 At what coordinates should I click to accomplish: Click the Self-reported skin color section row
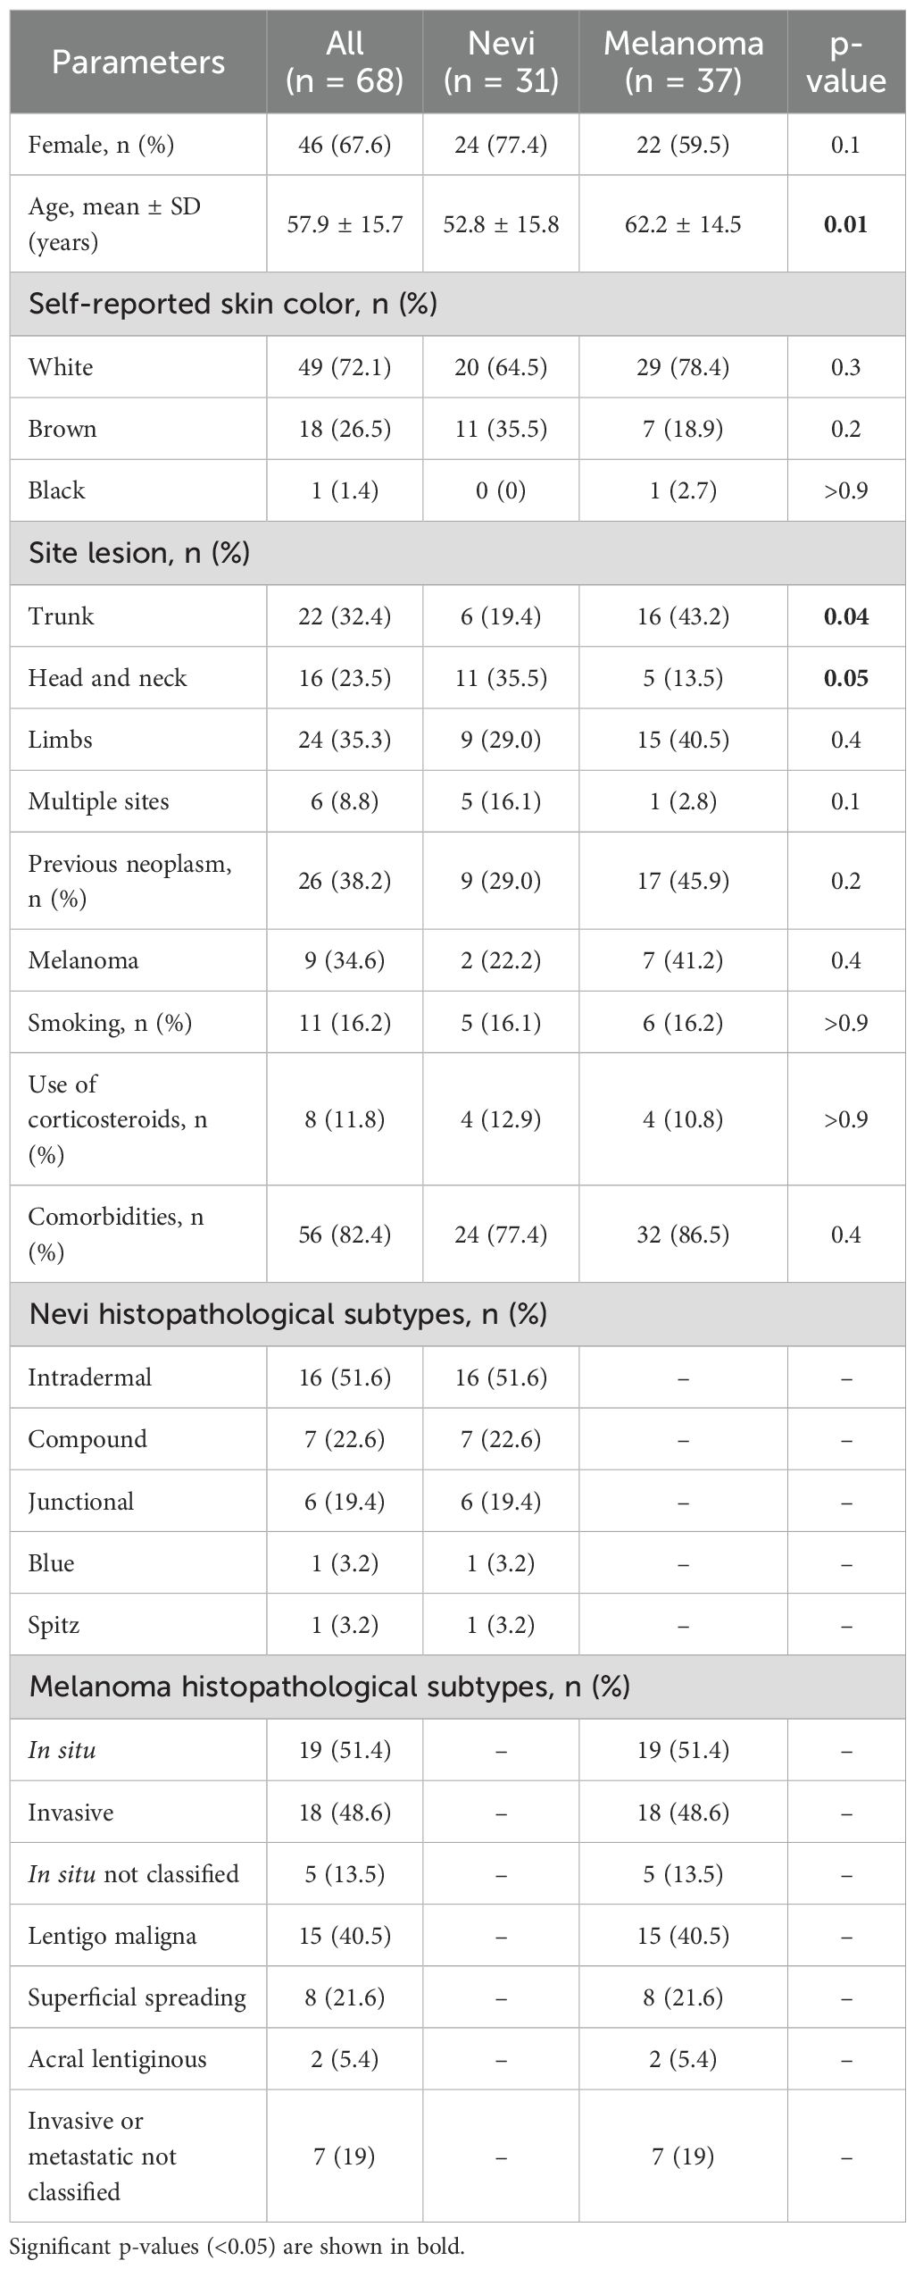coord(233,304)
